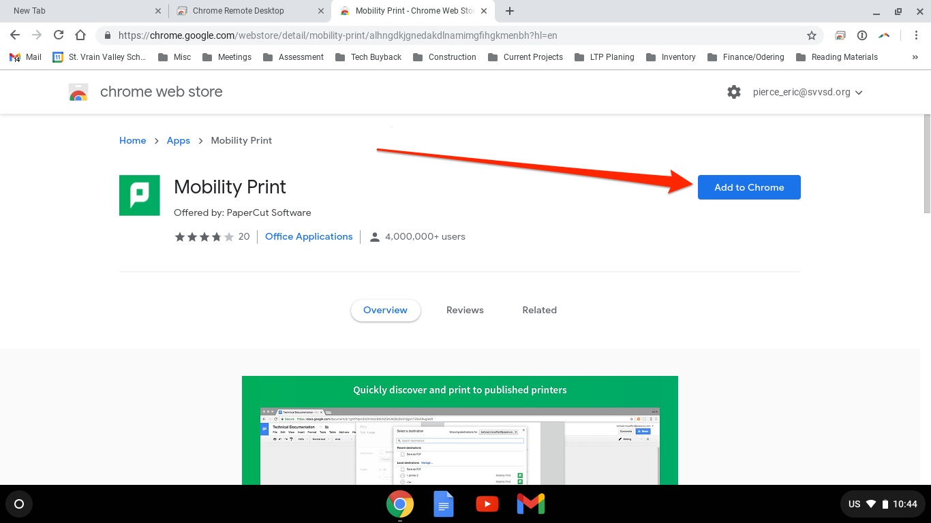Expand the Construction bookmark folder

[x=444, y=57]
